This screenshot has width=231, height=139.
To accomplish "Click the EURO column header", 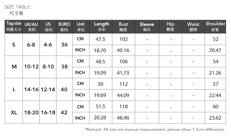I will [64, 27].
